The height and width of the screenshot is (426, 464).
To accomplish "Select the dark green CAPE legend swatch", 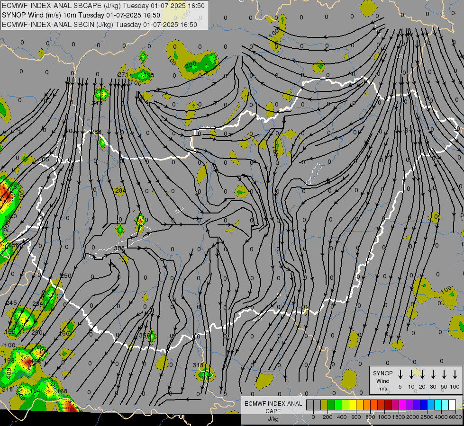I will pyautogui.click(x=331, y=405).
